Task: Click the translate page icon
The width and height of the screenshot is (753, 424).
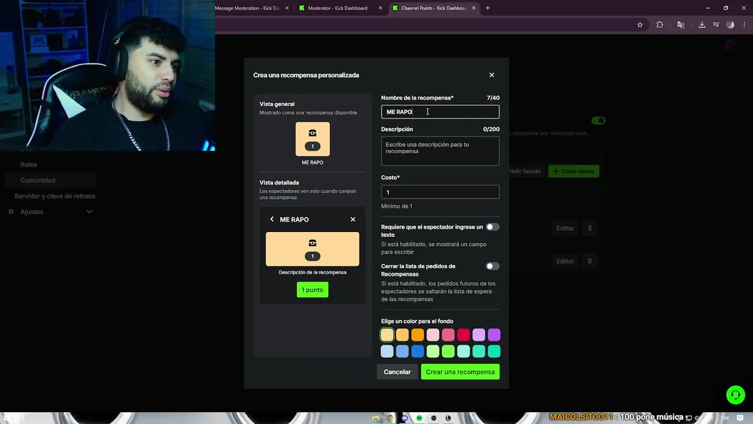Action: (681, 25)
